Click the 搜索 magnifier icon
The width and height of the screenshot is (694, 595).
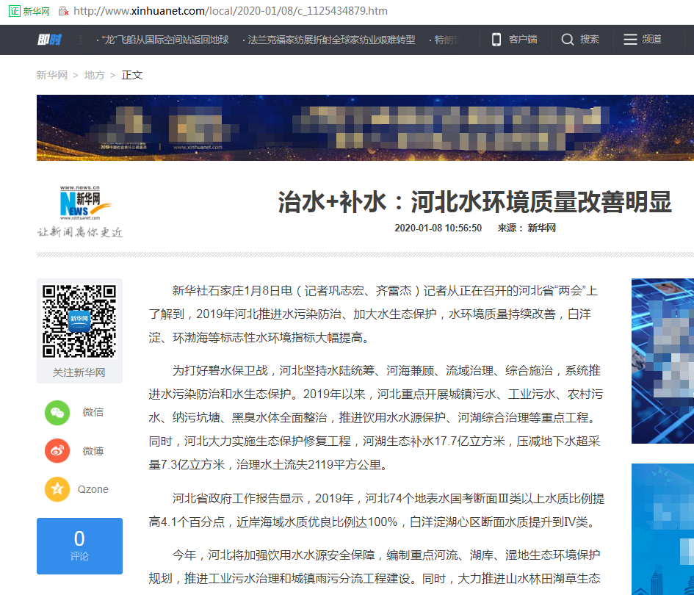[568, 40]
